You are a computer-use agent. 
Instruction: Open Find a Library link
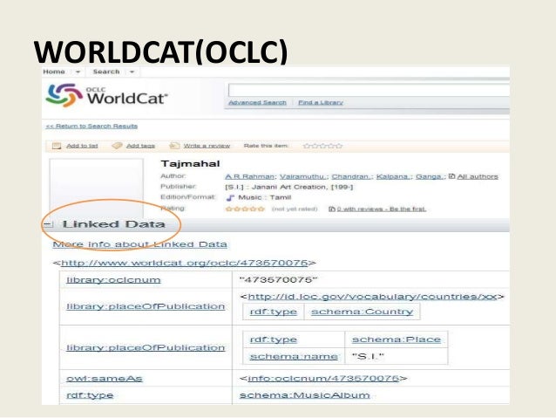(x=321, y=103)
